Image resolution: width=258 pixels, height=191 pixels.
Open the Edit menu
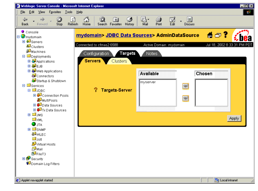(32, 12)
